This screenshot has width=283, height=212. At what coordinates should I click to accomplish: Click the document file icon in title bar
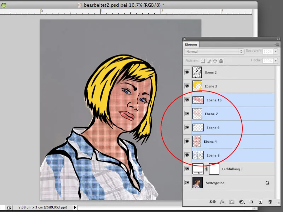click(x=80, y=5)
